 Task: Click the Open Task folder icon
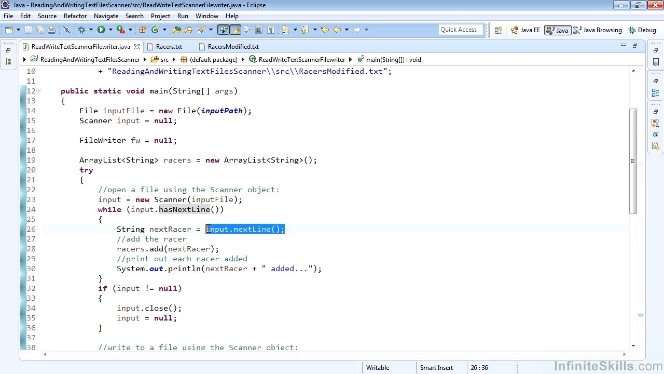[188, 30]
